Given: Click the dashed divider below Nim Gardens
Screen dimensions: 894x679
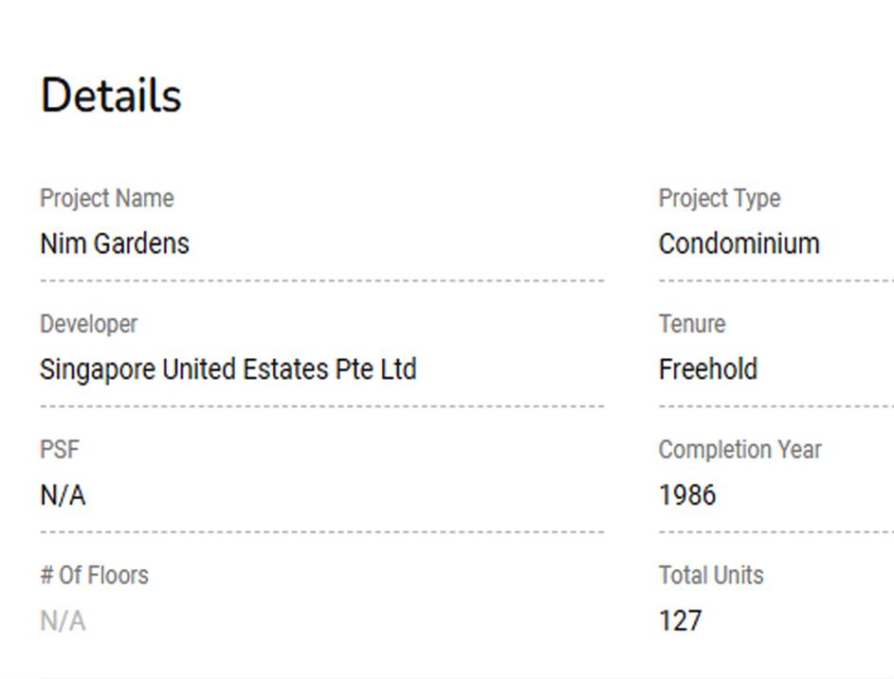Looking at the screenshot, I should pyautogui.click(x=321, y=280).
